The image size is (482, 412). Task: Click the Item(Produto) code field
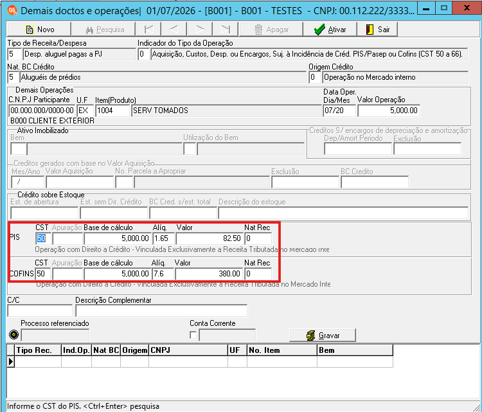pyautogui.click(x=112, y=111)
